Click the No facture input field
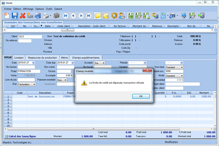Viewport: 219px width, 146px height. (x=26, y=67)
